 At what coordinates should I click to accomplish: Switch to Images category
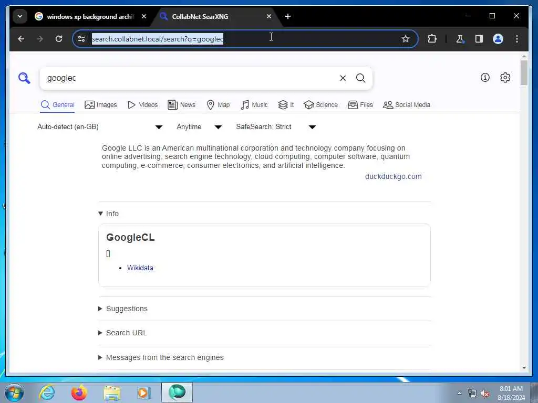pyautogui.click(x=101, y=105)
